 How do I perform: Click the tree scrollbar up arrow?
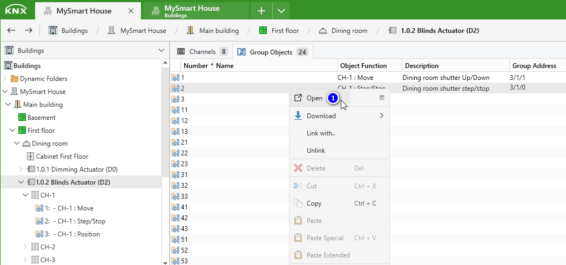[165, 63]
